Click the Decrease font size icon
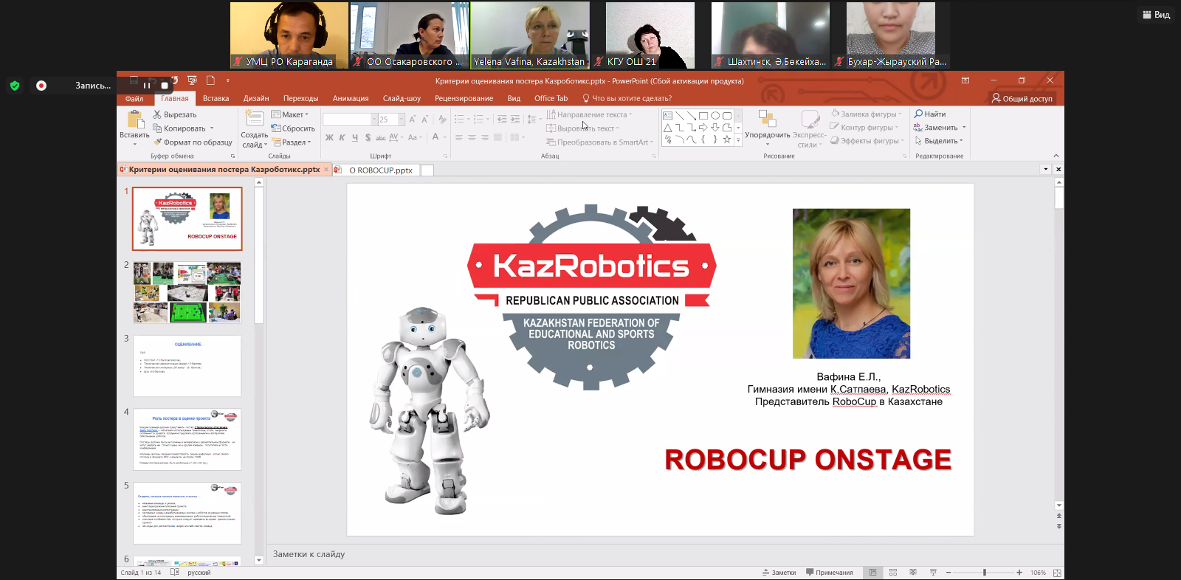 coord(424,119)
